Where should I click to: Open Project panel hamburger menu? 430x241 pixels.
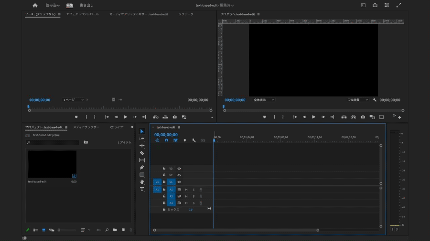click(66, 127)
